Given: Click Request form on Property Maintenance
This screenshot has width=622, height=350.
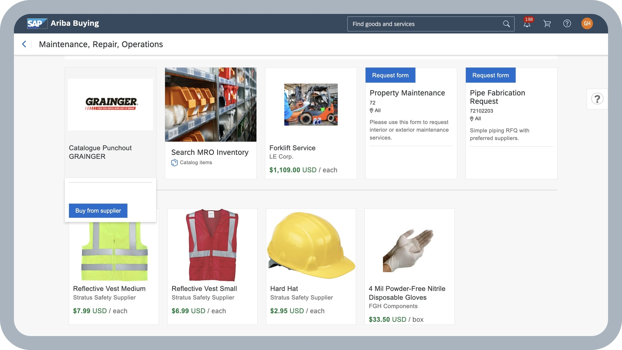Looking at the screenshot, I should [x=390, y=75].
